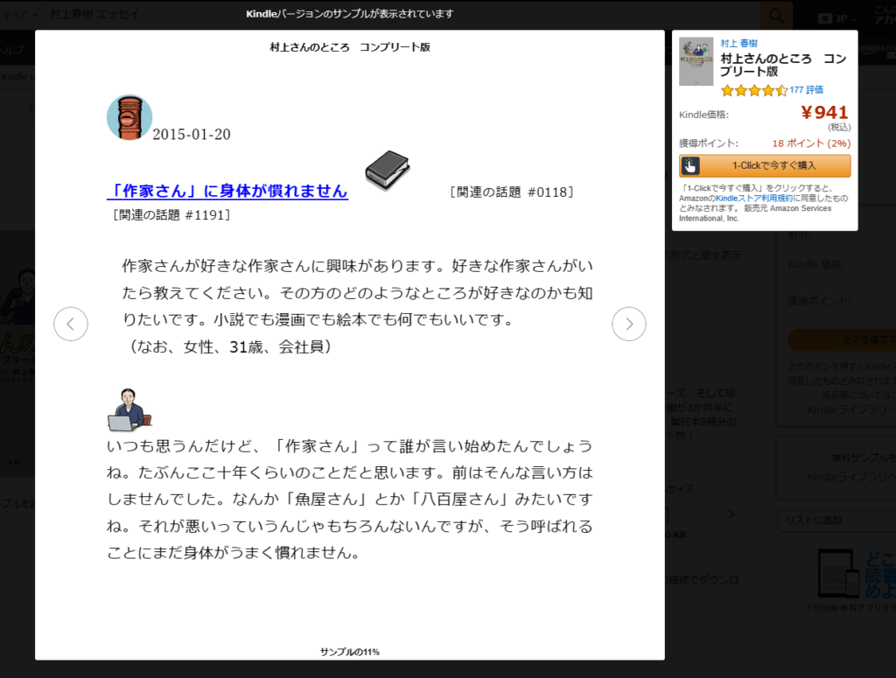Open the すべて search category dropdown
The height and width of the screenshot is (678, 896).
pos(19,15)
